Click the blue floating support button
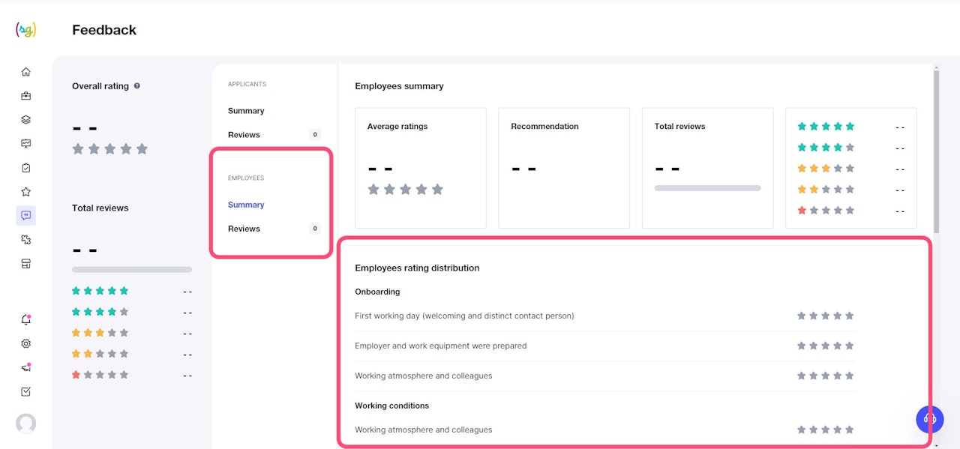 click(930, 418)
